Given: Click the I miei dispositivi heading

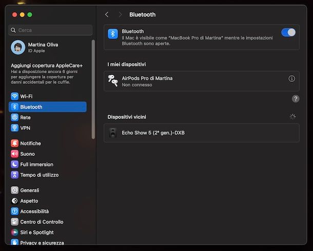Looking at the screenshot, I should pos(127,65).
